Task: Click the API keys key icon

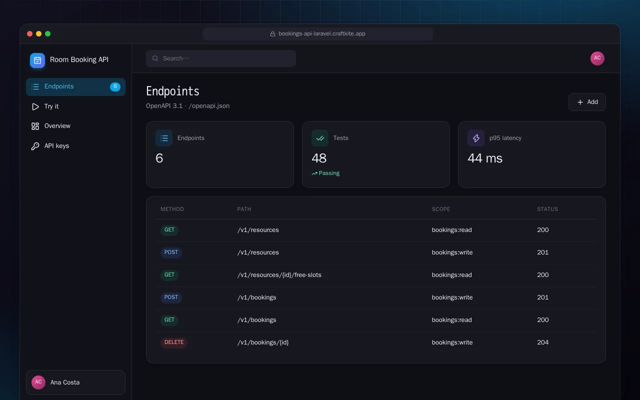Action: coord(35,146)
